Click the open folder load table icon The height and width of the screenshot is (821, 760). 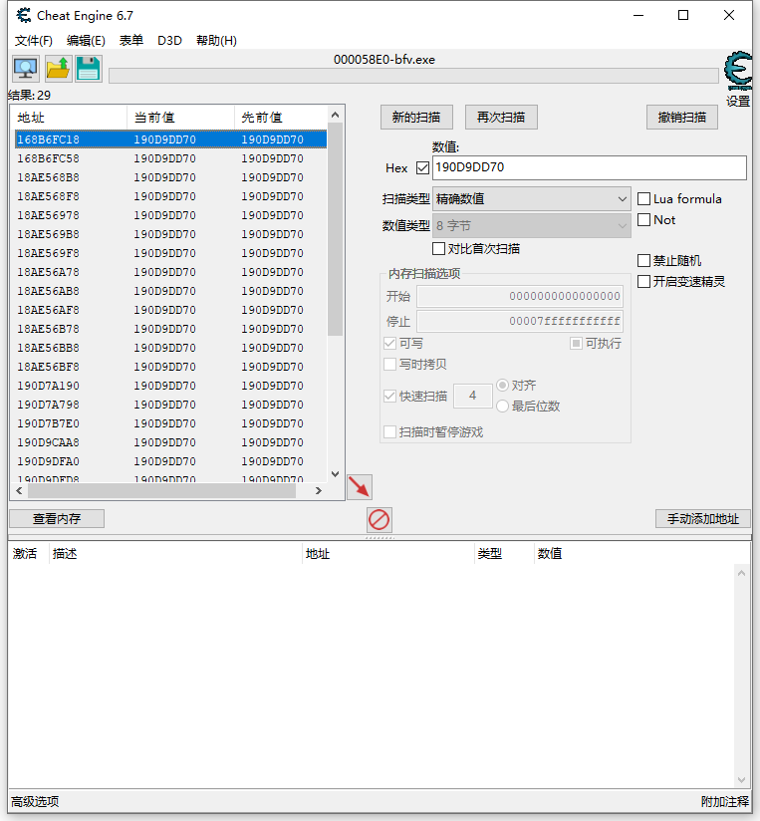tap(58, 69)
